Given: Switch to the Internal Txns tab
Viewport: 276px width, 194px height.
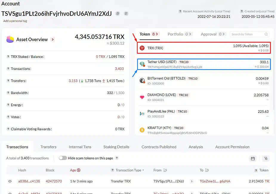Looking at the screenshot, I should pyautogui.click(x=80, y=147).
